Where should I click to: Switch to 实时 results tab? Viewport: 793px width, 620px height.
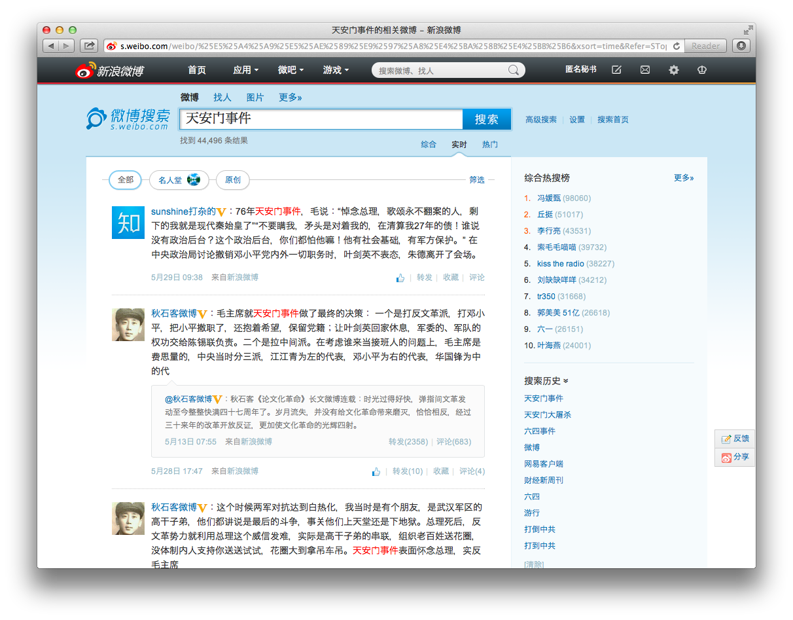pyautogui.click(x=459, y=145)
